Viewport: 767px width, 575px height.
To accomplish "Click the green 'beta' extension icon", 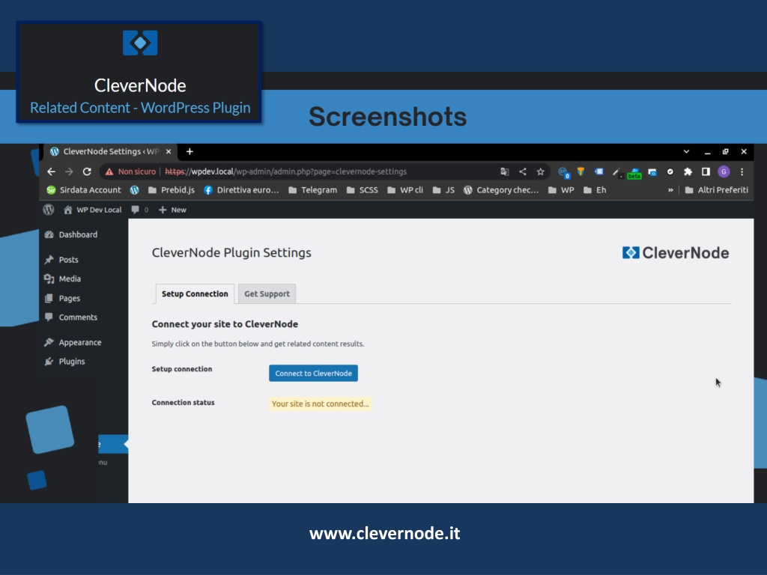I will pos(634,173).
